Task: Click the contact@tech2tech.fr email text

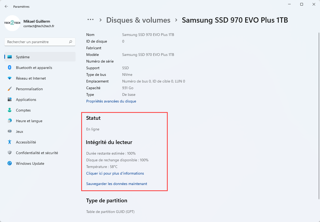Action: 39,26
